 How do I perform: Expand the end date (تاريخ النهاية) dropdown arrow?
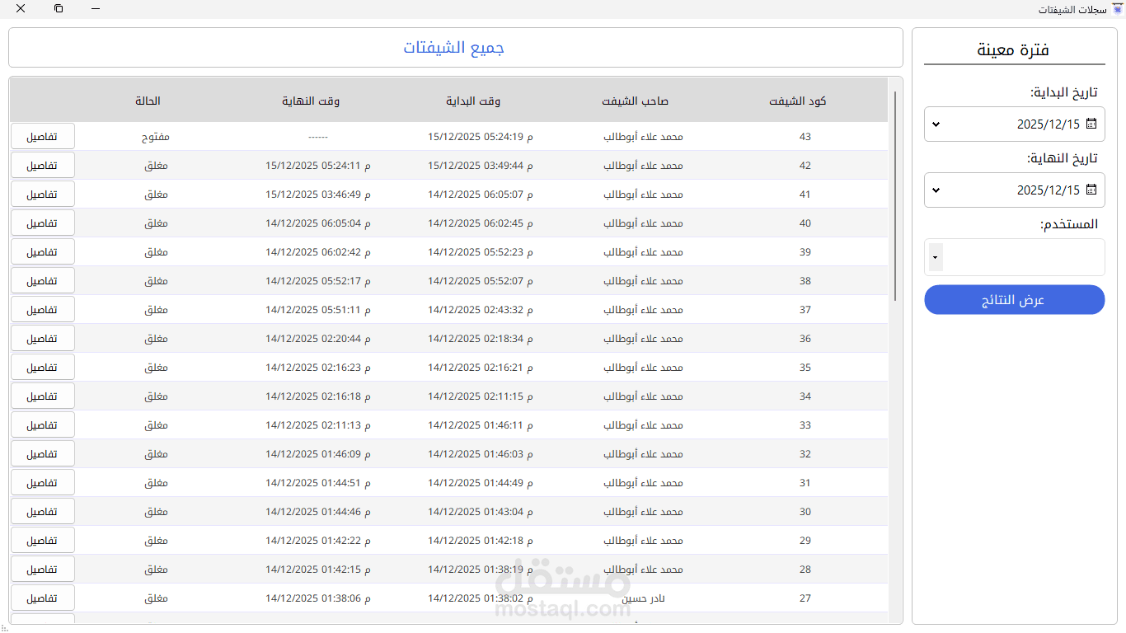[x=935, y=190]
